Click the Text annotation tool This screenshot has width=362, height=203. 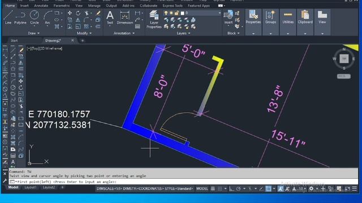pos(110,17)
